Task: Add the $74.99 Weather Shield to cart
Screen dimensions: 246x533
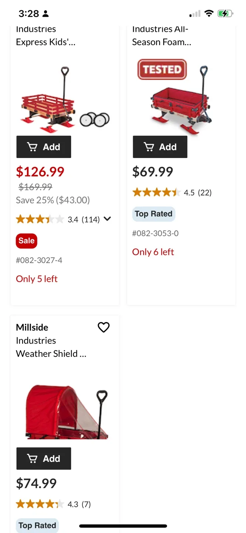Action: (44, 459)
